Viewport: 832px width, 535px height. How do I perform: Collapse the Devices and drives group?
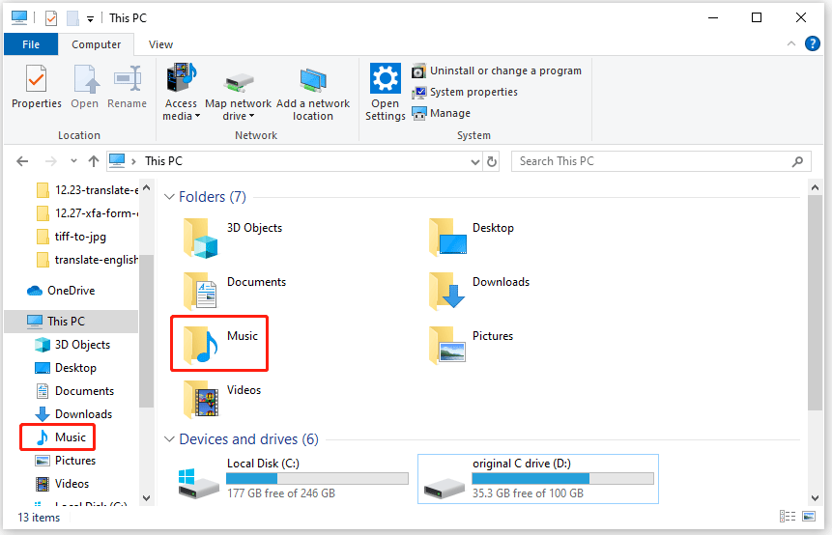tap(170, 439)
